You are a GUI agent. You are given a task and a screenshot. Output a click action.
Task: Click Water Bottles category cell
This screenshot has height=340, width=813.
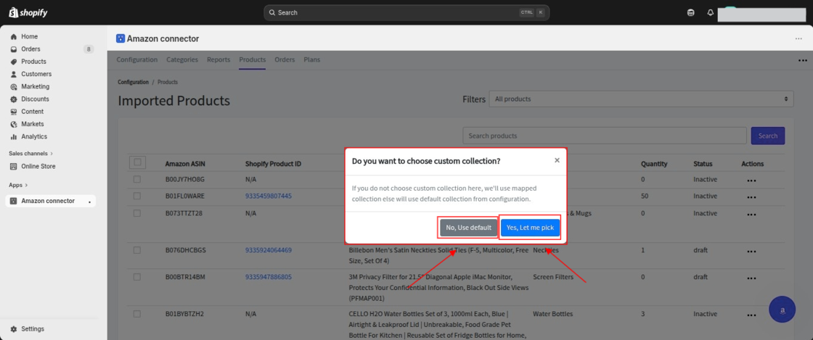(x=552, y=314)
